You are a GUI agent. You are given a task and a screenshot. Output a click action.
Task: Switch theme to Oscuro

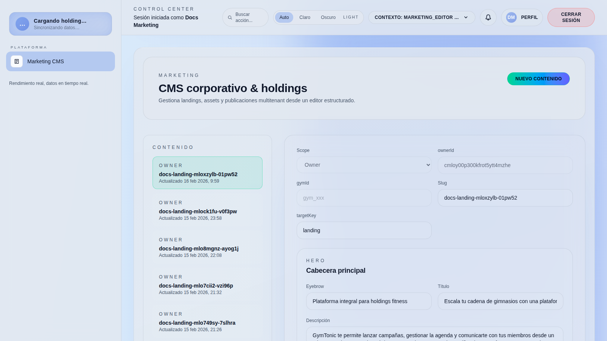tap(328, 17)
